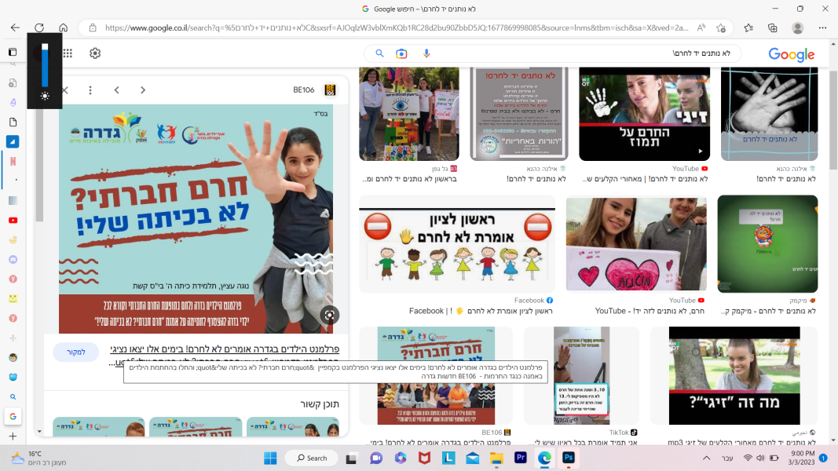Click the Read Aloud icon in address bar
Screen dimensions: 838x471
(701, 27)
